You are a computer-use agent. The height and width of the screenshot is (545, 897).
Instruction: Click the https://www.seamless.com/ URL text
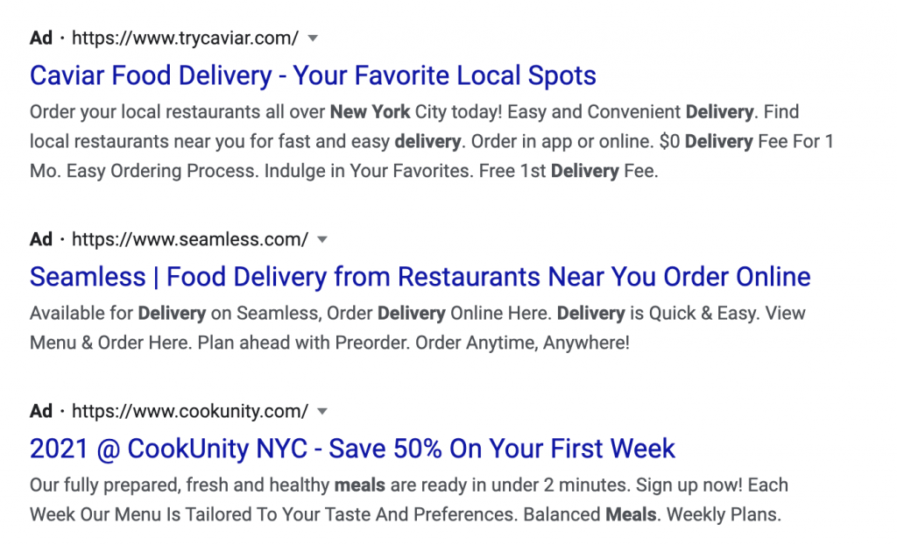coord(190,239)
